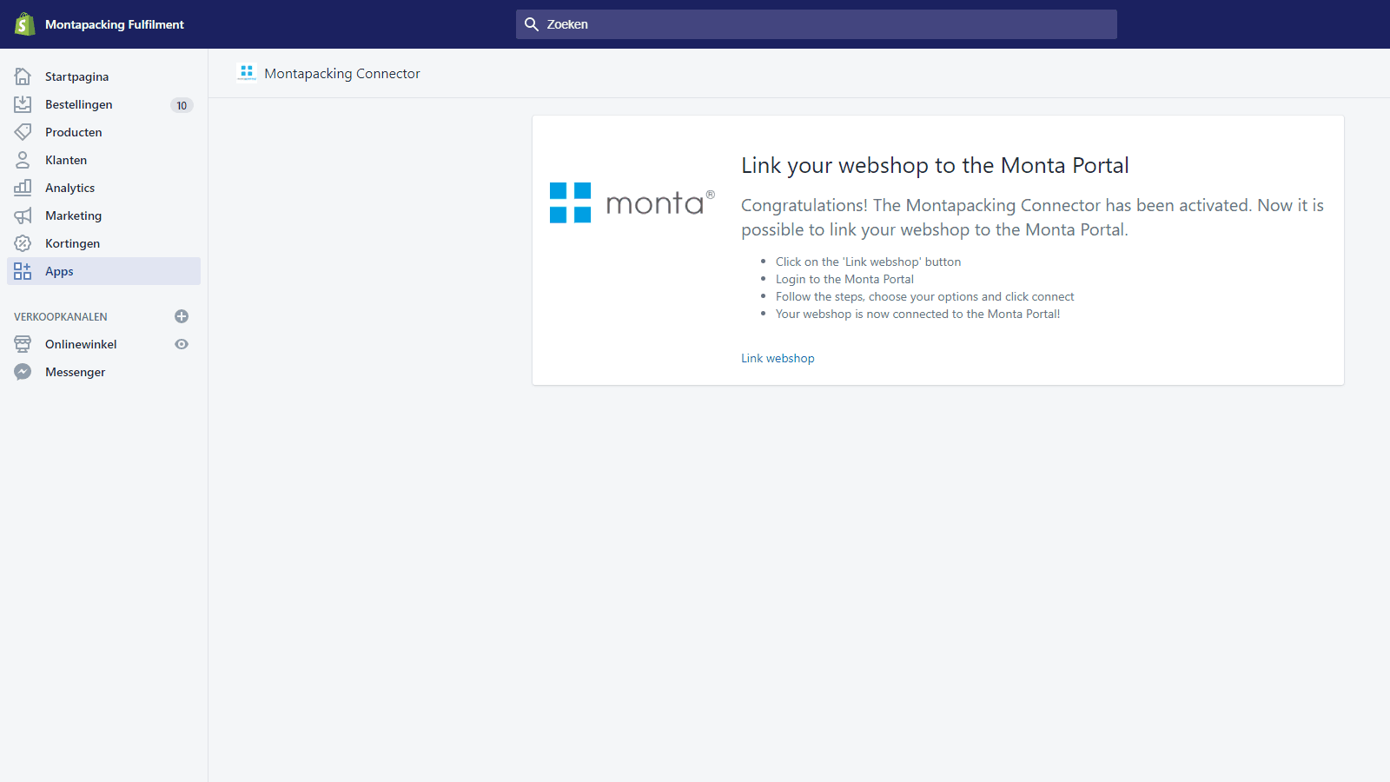Click the Shopify bag logo
This screenshot has width=1390, height=782.
[23, 23]
